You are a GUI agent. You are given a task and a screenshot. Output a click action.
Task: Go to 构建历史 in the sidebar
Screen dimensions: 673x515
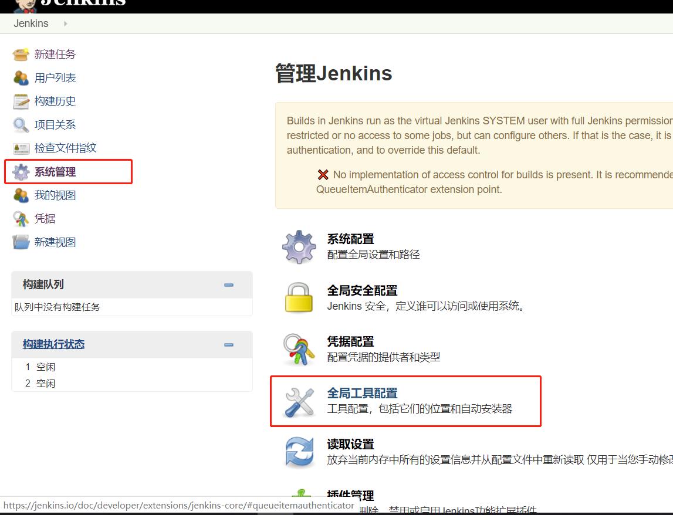(55, 101)
